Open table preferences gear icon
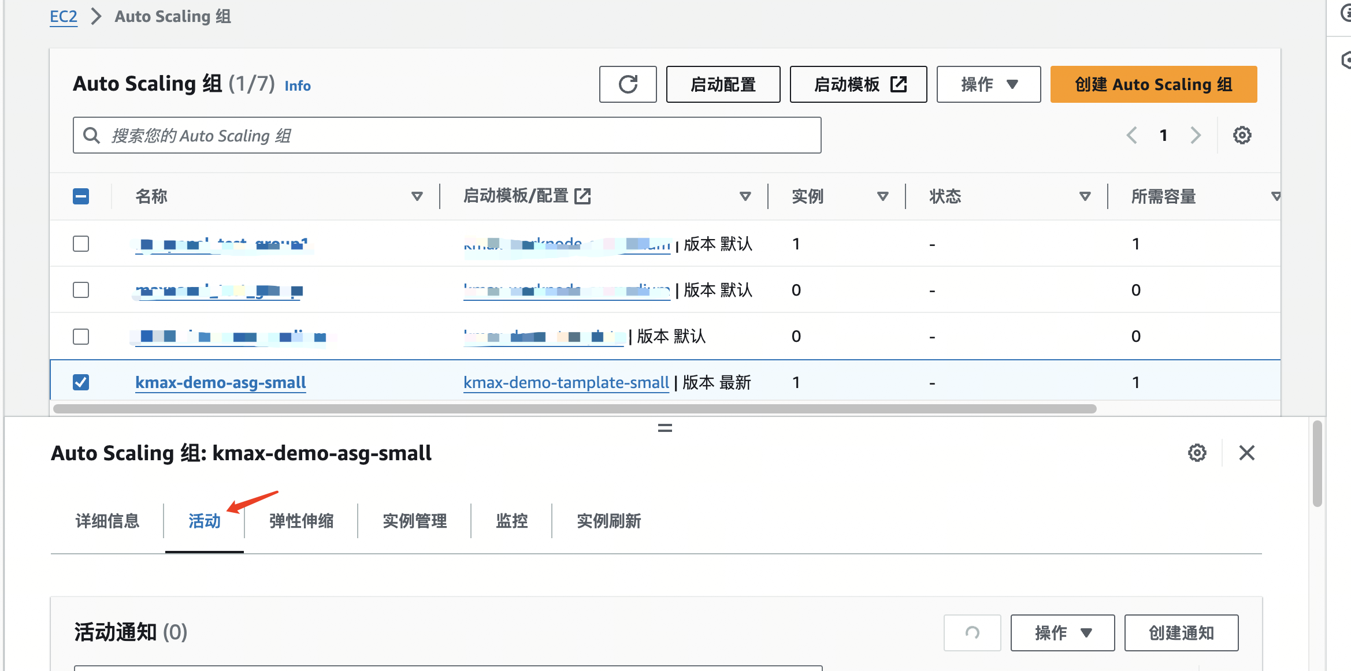 tap(1242, 135)
